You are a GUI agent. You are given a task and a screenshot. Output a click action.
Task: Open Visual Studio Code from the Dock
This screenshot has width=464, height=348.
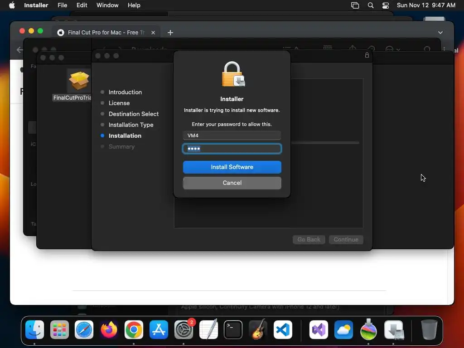click(x=283, y=330)
